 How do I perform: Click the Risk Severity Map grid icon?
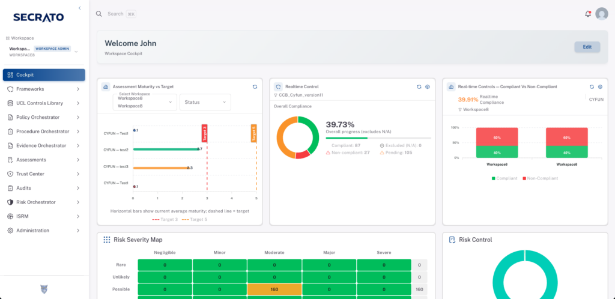click(x=107, y=240)
